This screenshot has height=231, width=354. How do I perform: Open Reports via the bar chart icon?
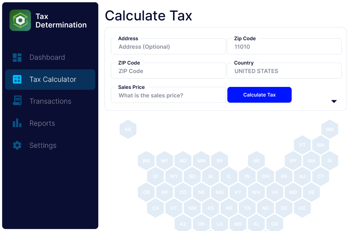tap(17, 123)
